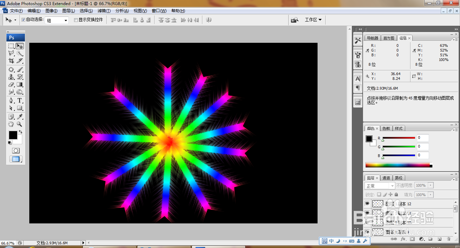460x248 pixels.
Task: Select the Eyedropper tool
Action: pyautogui.click(x=20, y=117)
